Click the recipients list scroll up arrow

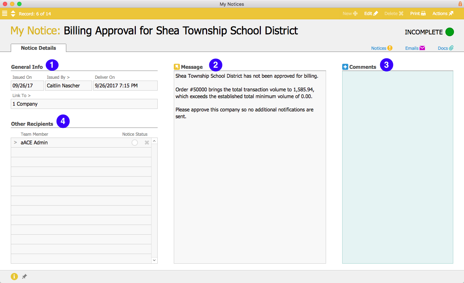pos(154,141)
